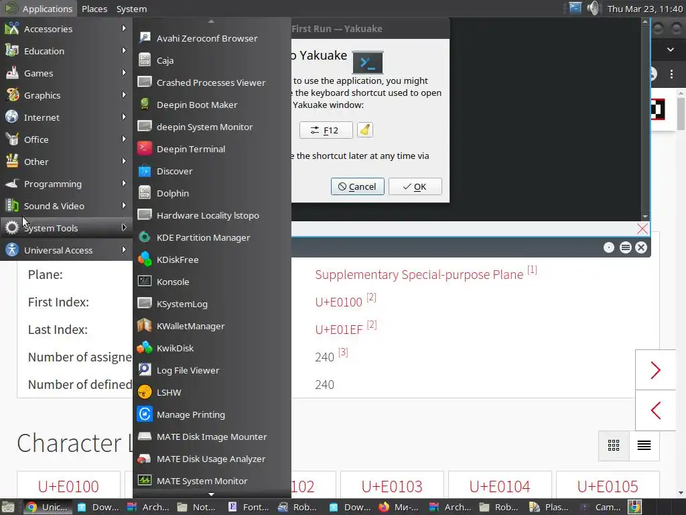686x515 pixels.
Task: Expand the Education category
Action: (66, 51)
